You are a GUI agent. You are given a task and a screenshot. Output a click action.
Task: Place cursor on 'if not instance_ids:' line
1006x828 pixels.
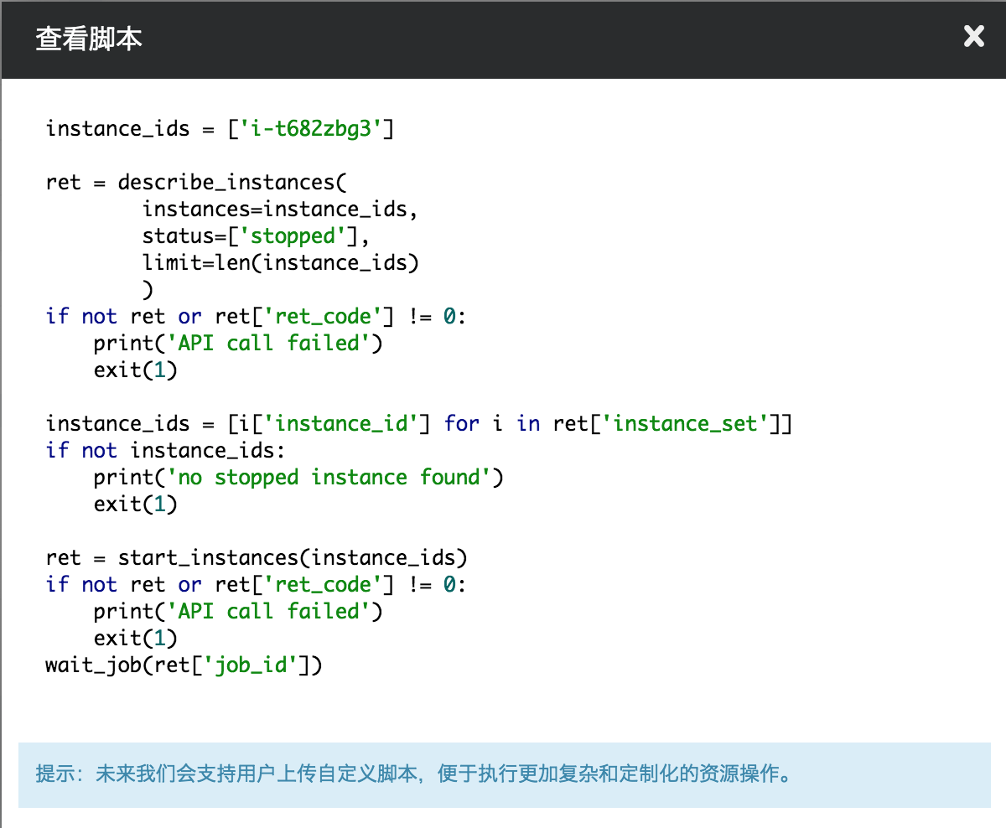click(x=166, y=451)
